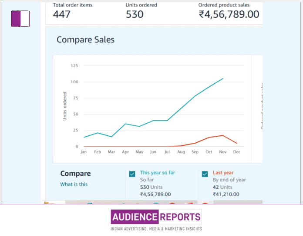Click the Jan label on the chart axis
The width and height of the screenshot is (303, 236).
click(x=83, y=152)
